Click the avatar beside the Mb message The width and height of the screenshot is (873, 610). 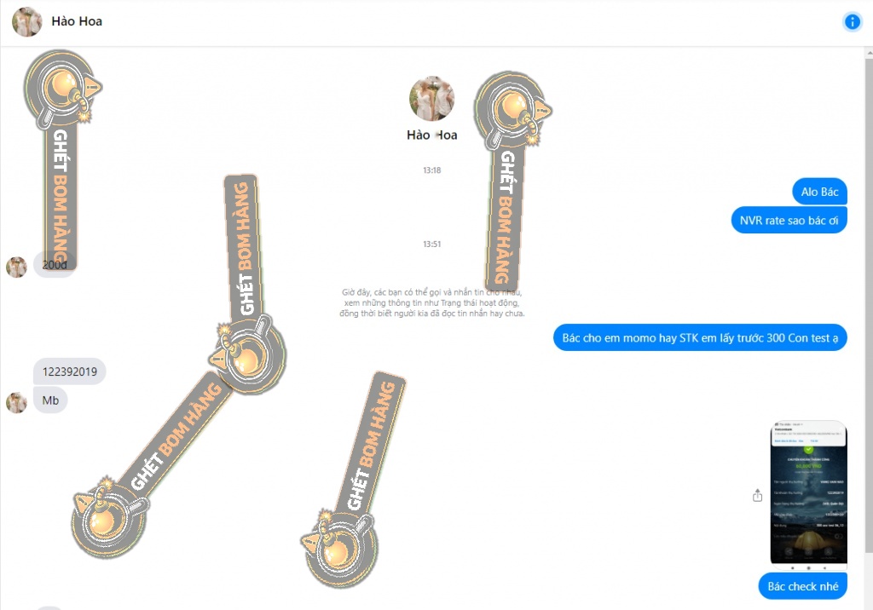(x=16, y=402)
